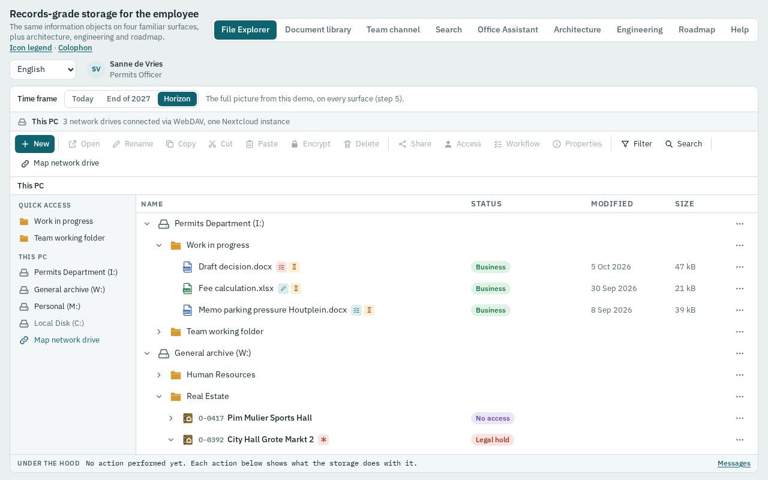The width and height of the screenshot is (768, 480).
Task: Open the Colophon link
Action: point(75,48)
